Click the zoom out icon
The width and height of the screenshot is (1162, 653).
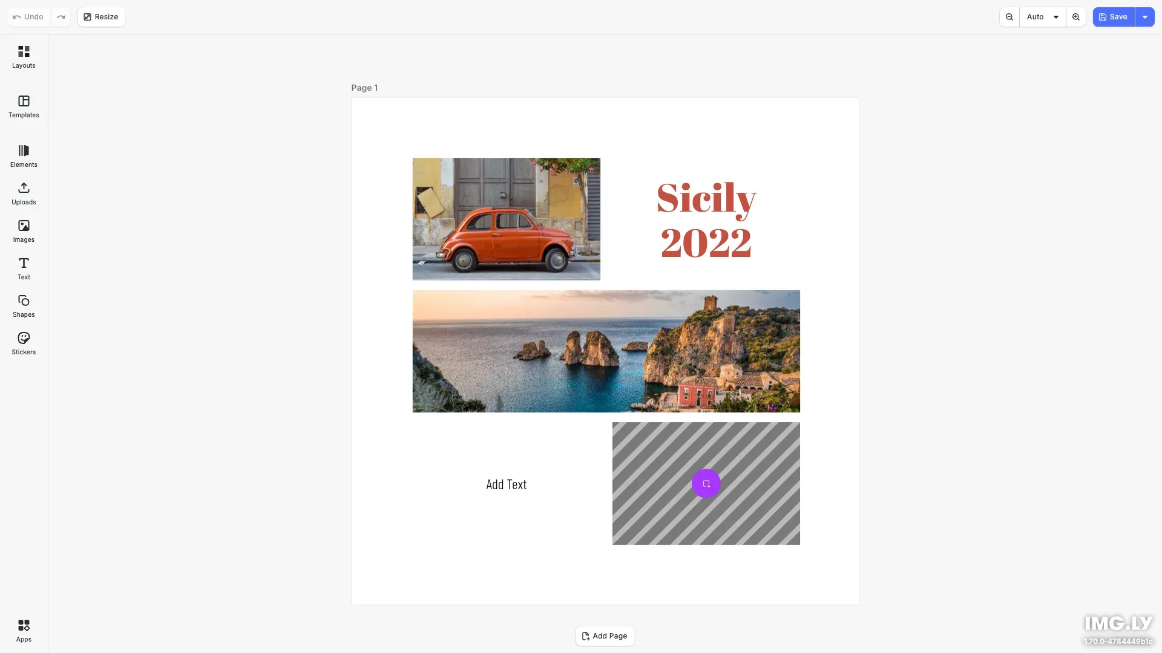[1009, 17]
